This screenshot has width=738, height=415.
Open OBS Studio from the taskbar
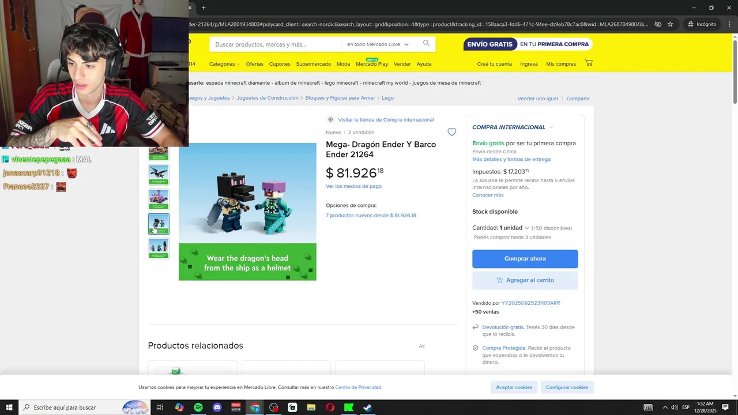click(274, 408)
